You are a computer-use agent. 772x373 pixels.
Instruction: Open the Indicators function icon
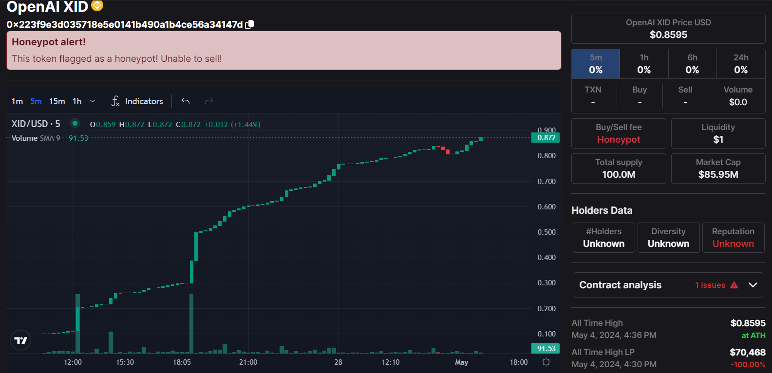pos(115,101)
